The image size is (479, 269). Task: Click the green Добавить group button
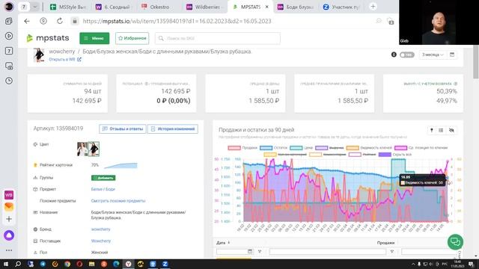(x=103, y=178)
